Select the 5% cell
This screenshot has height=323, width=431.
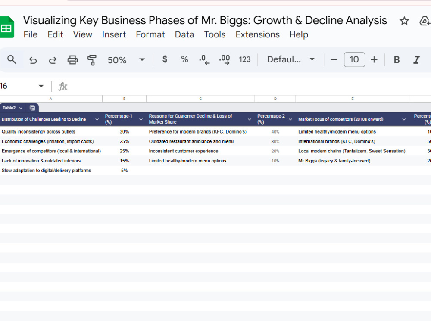(124, 171)
